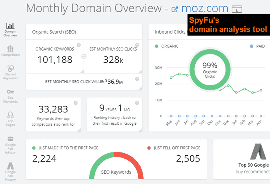Expand ranking history card corner
Viewport: 270px width, 184px height.
[x=141, y=130]
